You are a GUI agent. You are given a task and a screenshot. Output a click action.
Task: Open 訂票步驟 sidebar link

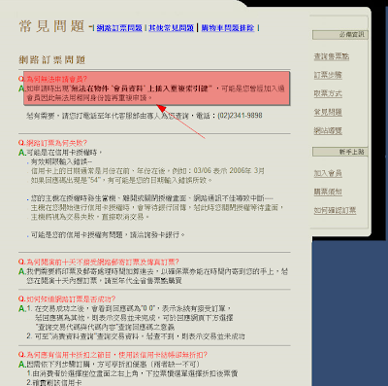[x=328, y=75]
